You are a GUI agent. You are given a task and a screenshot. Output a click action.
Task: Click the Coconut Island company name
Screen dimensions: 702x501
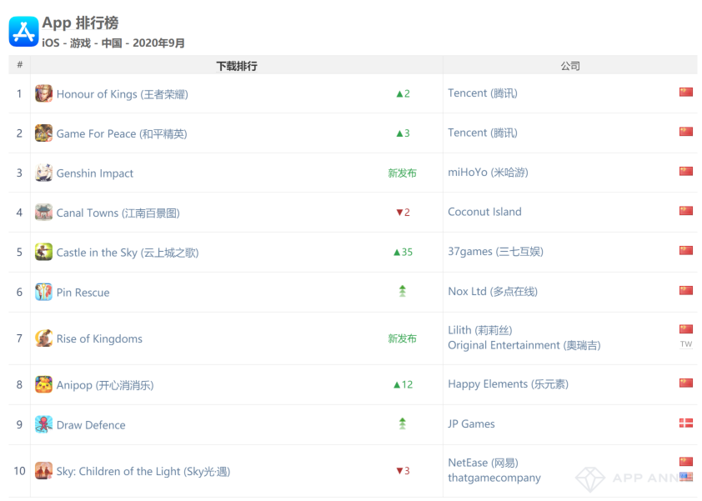pyautogui.click(x=484, y=212)
